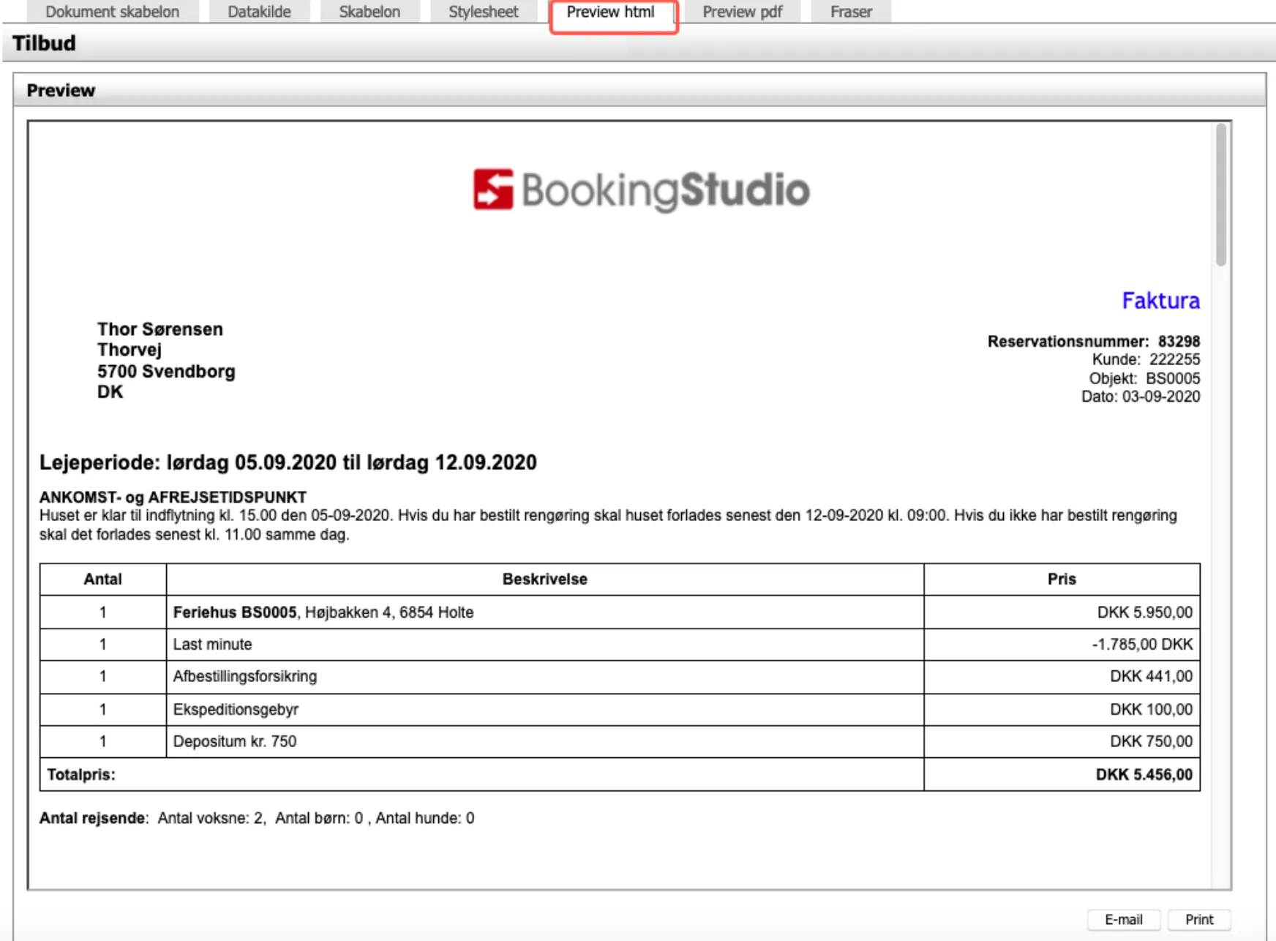Viewport: 1276px width, 941px height.
Task: Click the Preview panel header
Action: point(61,90)
